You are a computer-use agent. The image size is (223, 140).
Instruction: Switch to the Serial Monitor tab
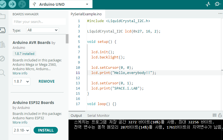tap(99, 115)
